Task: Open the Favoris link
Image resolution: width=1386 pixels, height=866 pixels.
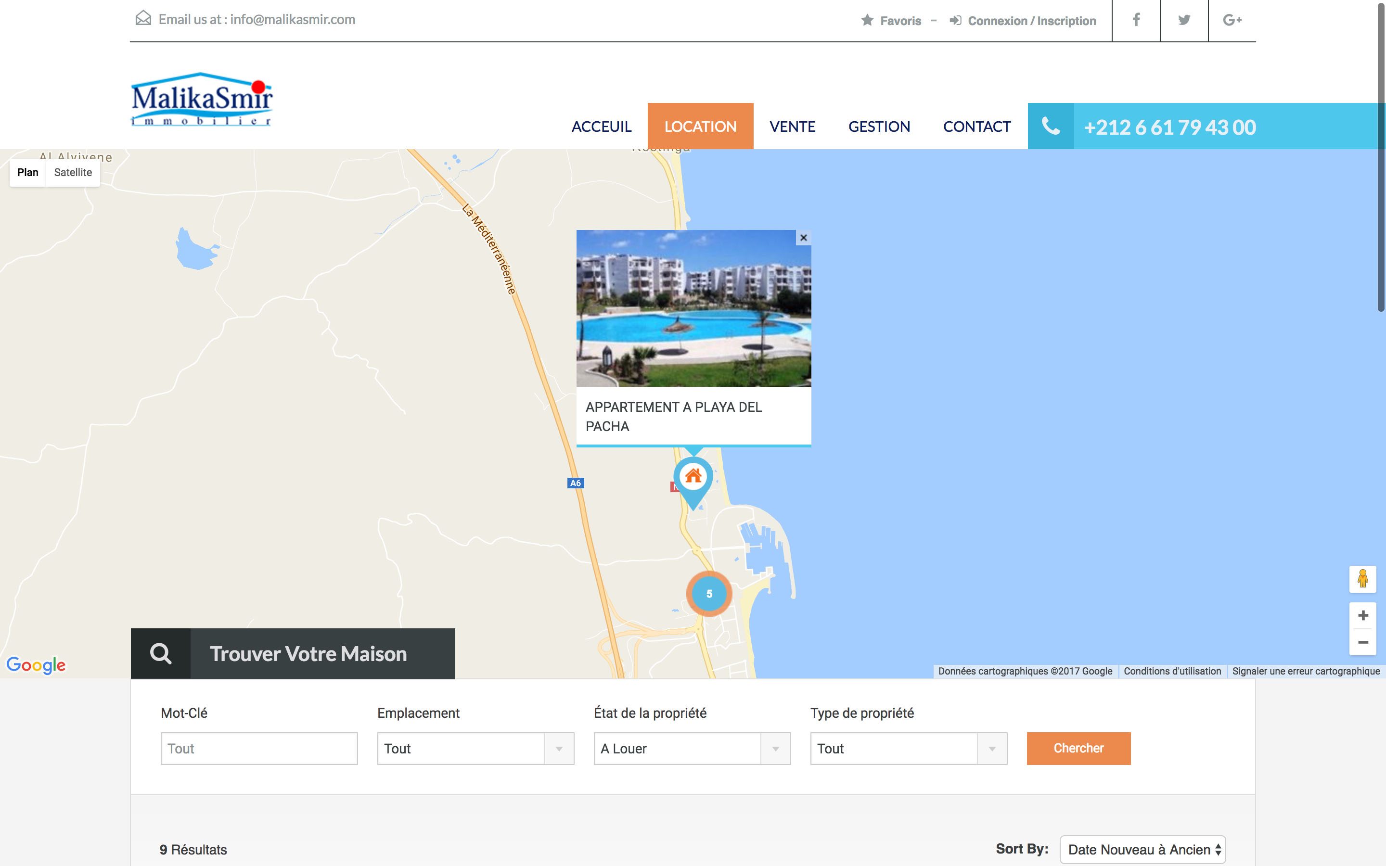Action: [x=900, y=21]
